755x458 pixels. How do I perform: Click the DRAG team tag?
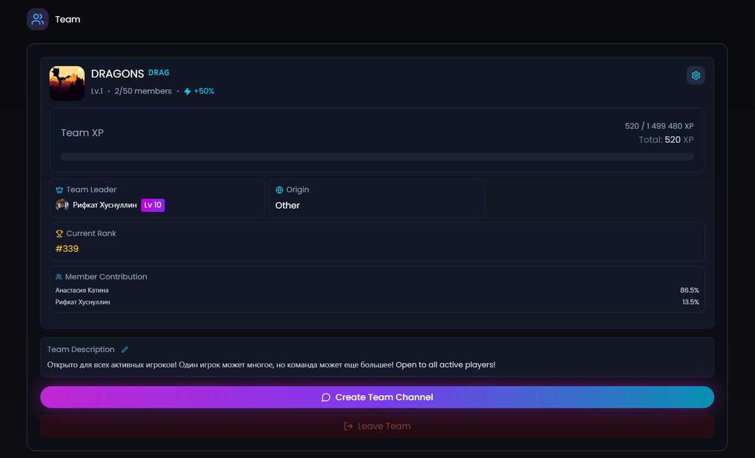(159, 73)
